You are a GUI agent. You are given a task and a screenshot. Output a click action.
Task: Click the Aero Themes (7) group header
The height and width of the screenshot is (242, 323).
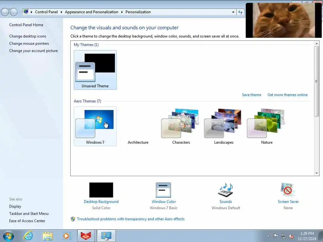point(87,101)
